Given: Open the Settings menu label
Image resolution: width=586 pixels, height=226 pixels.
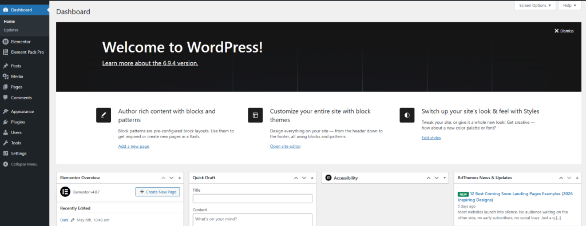Looking at the screenshot, I should (19, 154).
